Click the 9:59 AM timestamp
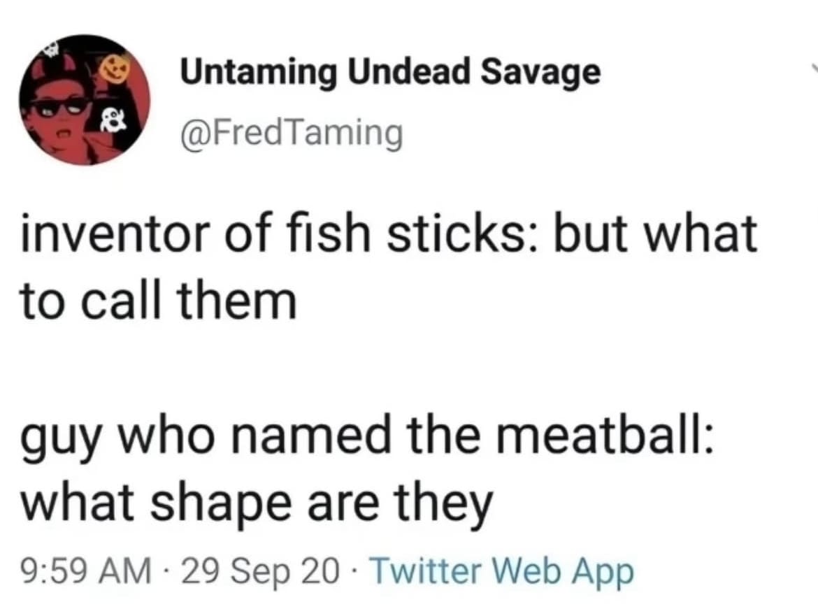This screenshot has width=818, height=609. 86,571
